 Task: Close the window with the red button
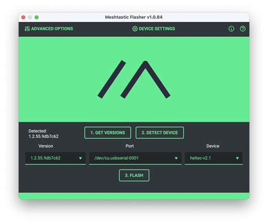(23, 18)
